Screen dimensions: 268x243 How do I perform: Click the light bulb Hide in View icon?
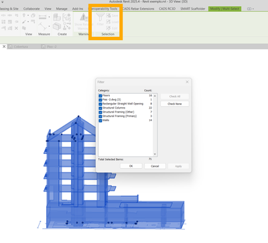click(24, 15)
